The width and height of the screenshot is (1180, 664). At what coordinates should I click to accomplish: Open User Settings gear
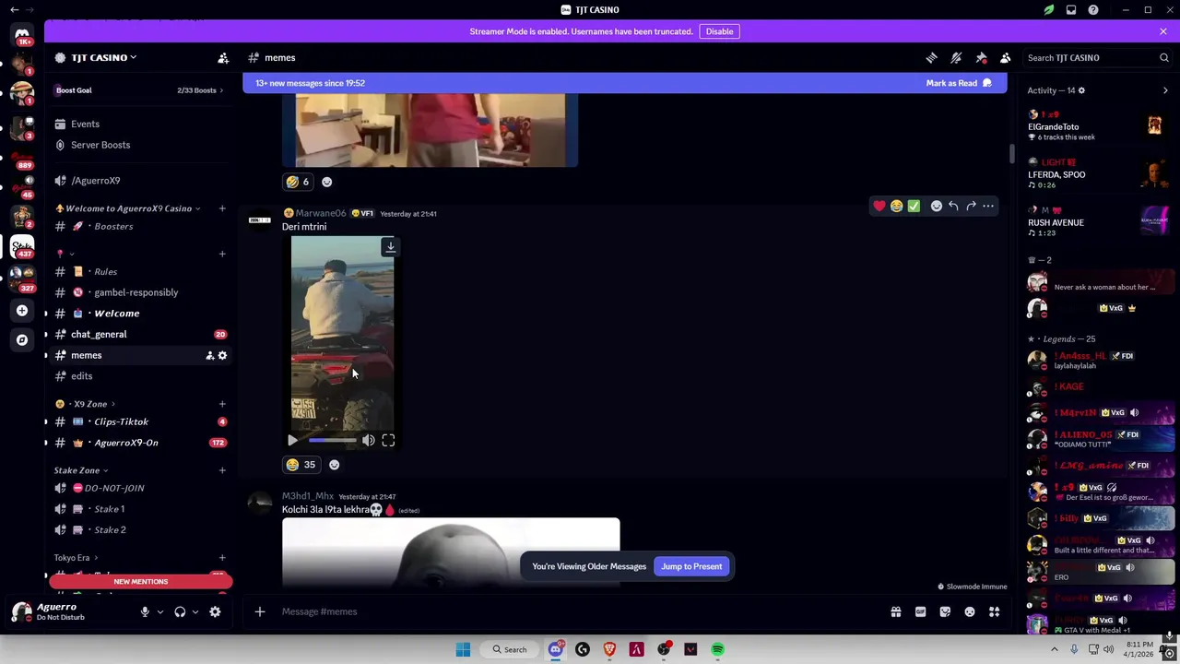215,611
